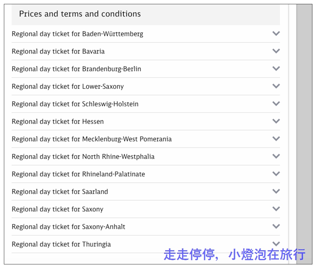Click the vertical scrollbar on the right
The width and height of the screenshot is (316, 268).
304,134
